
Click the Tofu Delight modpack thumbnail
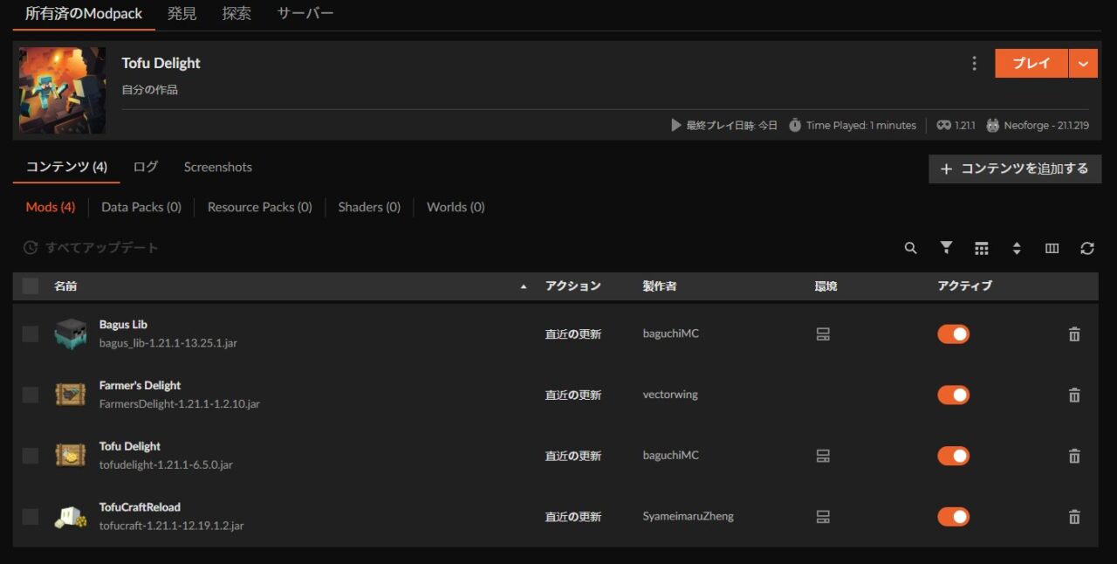(x=62, y=90)
